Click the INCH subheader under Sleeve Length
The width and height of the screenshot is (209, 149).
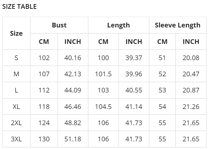click(x=191, y=42)
